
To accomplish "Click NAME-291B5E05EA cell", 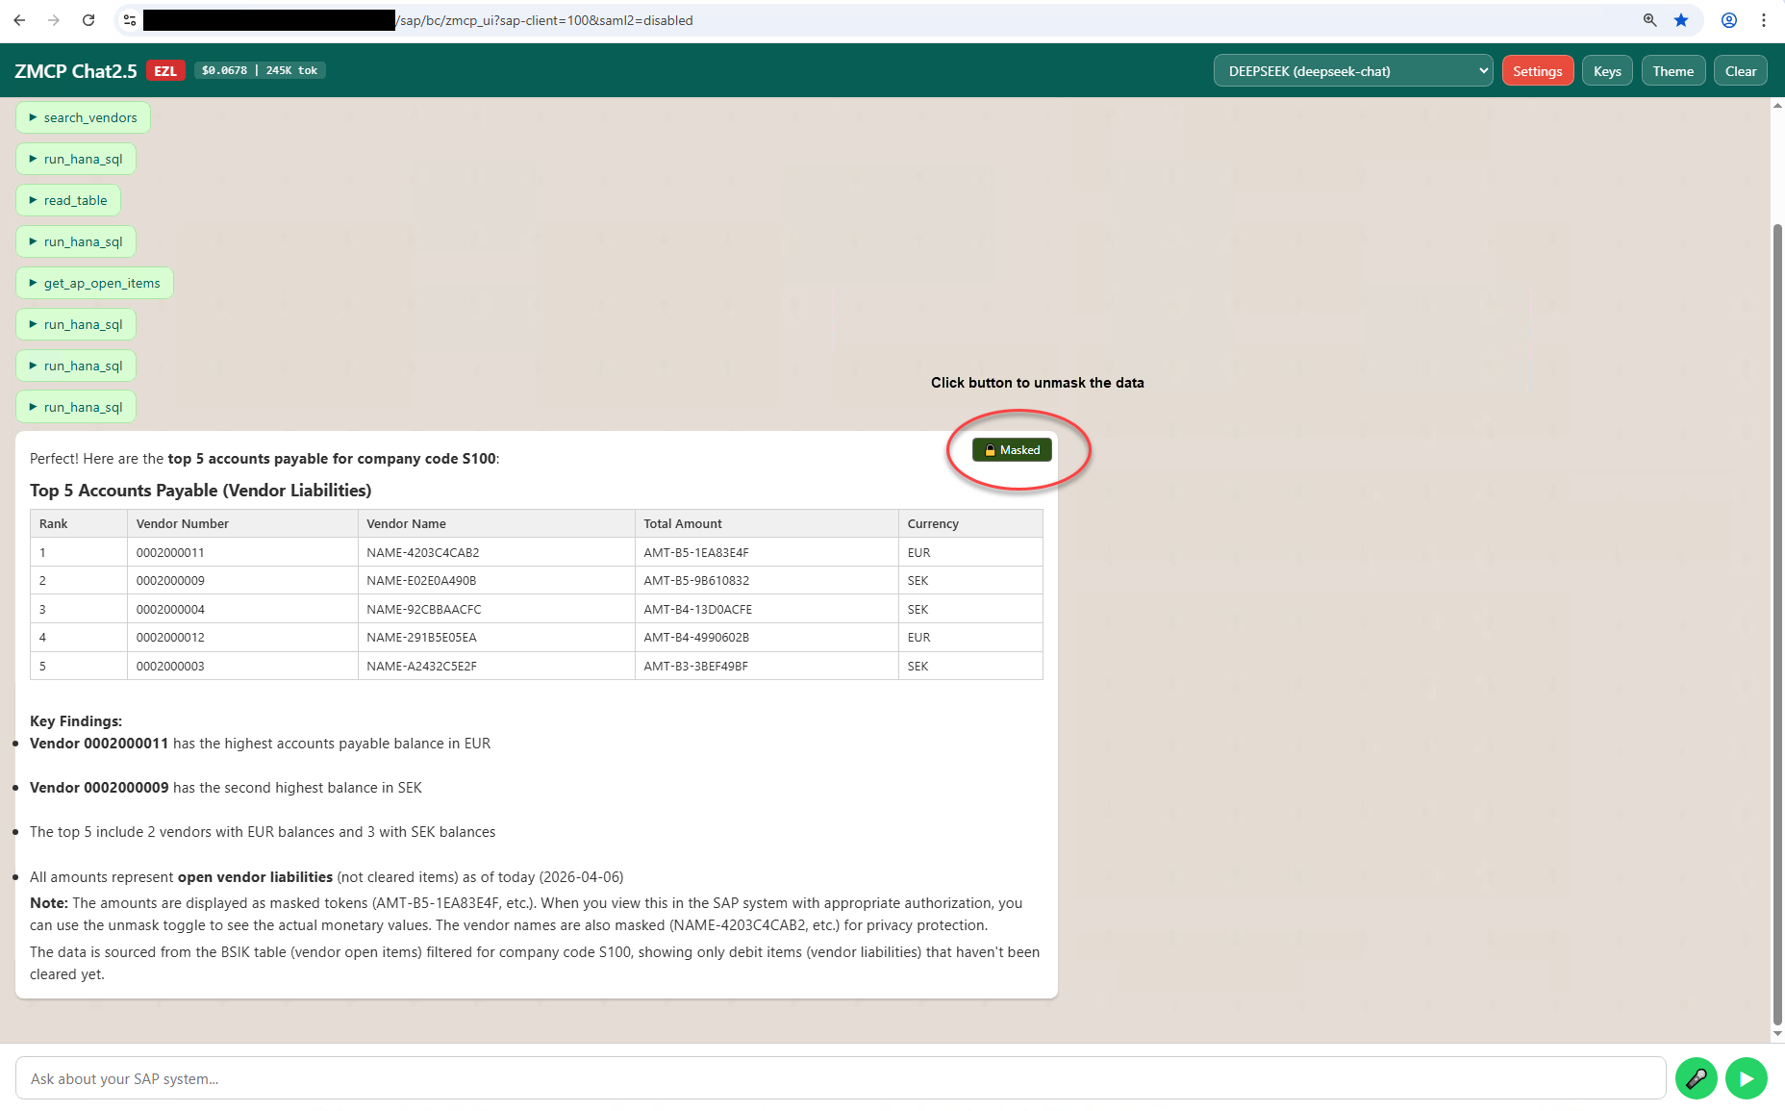I will click(x=496, y=637).
